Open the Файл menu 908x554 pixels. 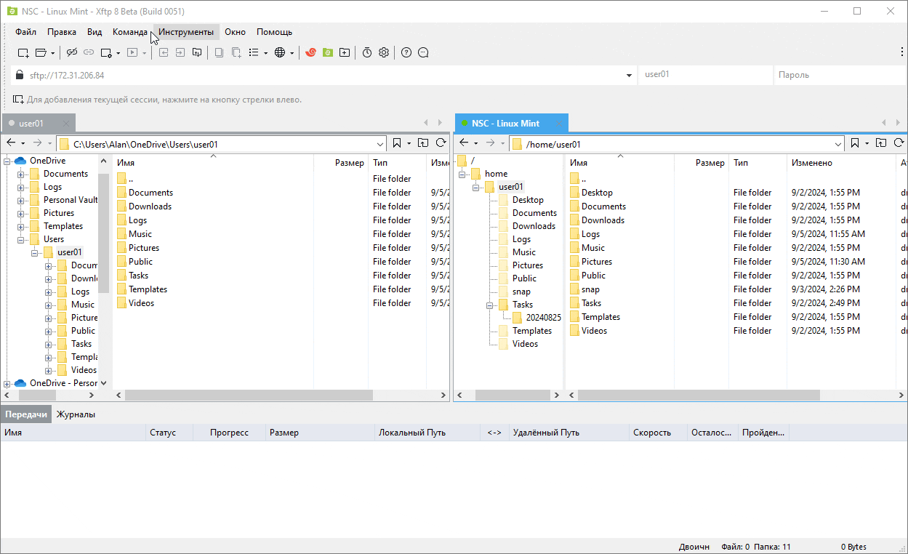(25, 32)
